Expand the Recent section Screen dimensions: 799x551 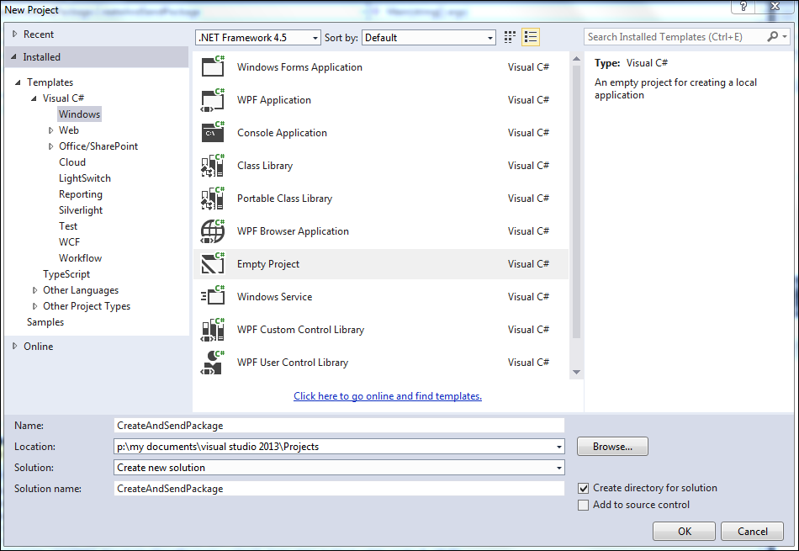pos(15,34)
